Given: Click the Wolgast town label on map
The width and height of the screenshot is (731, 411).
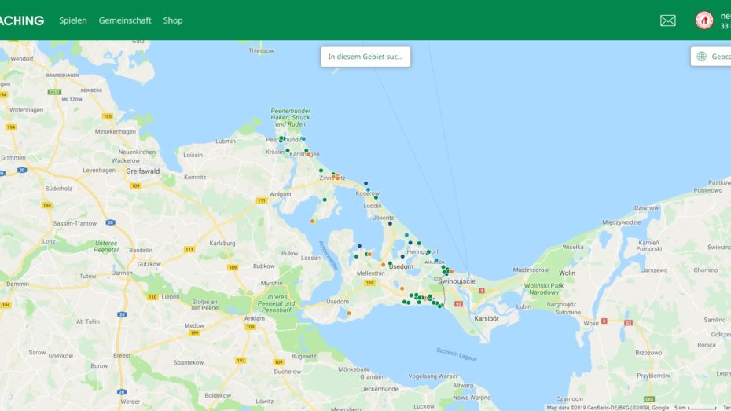Looking at the screenshot, I should (280, 194).
